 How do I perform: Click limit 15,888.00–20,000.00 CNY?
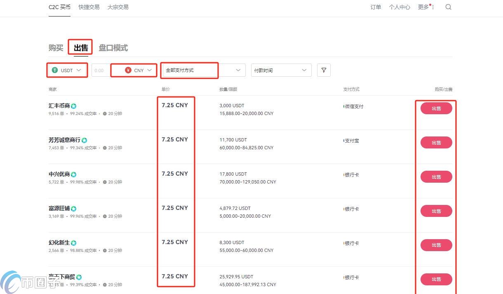pos(246,113)
